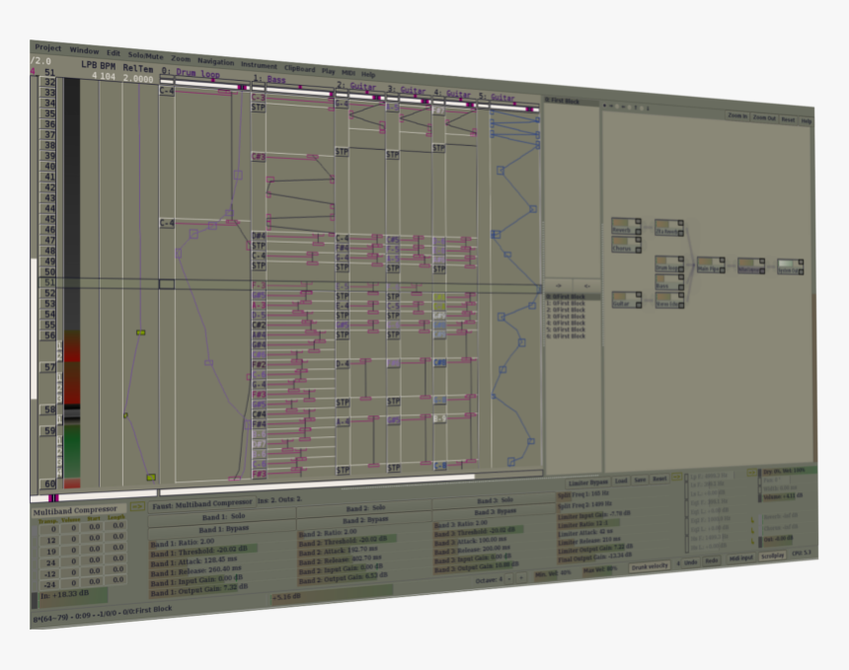Select the Reverb node in mixer
849x670 pixels.
coord(627,226)
